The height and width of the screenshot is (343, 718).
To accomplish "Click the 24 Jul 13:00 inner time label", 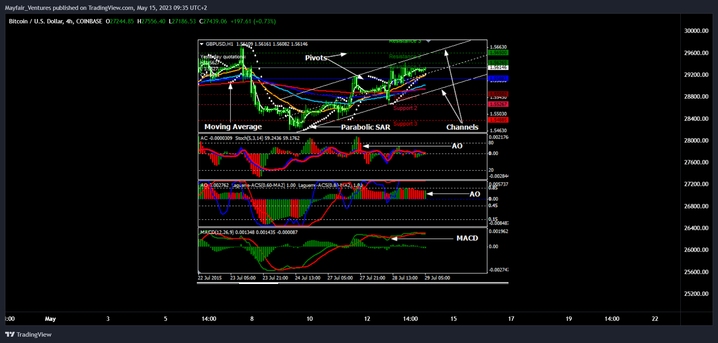I will (x=308, y=278).
